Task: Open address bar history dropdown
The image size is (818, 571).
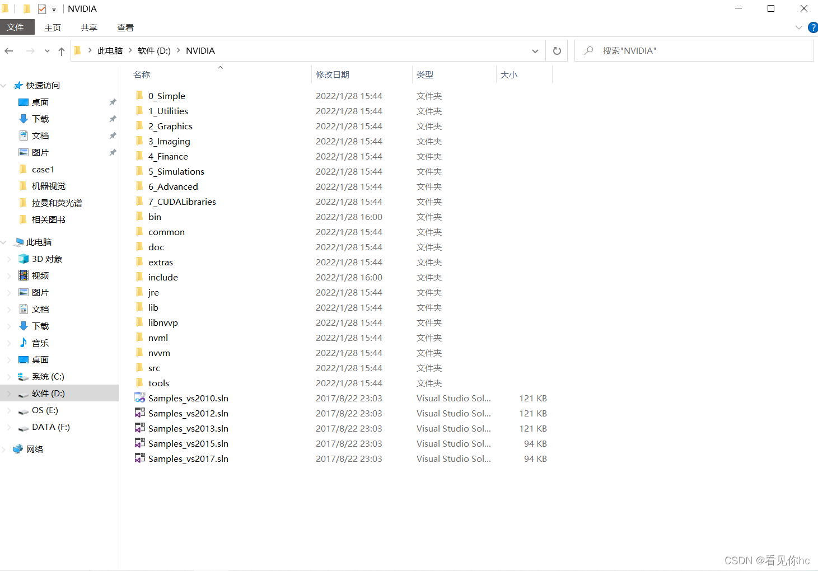Action: [x=535, y=51]
